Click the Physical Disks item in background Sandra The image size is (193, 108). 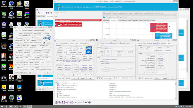coord(45,83)
